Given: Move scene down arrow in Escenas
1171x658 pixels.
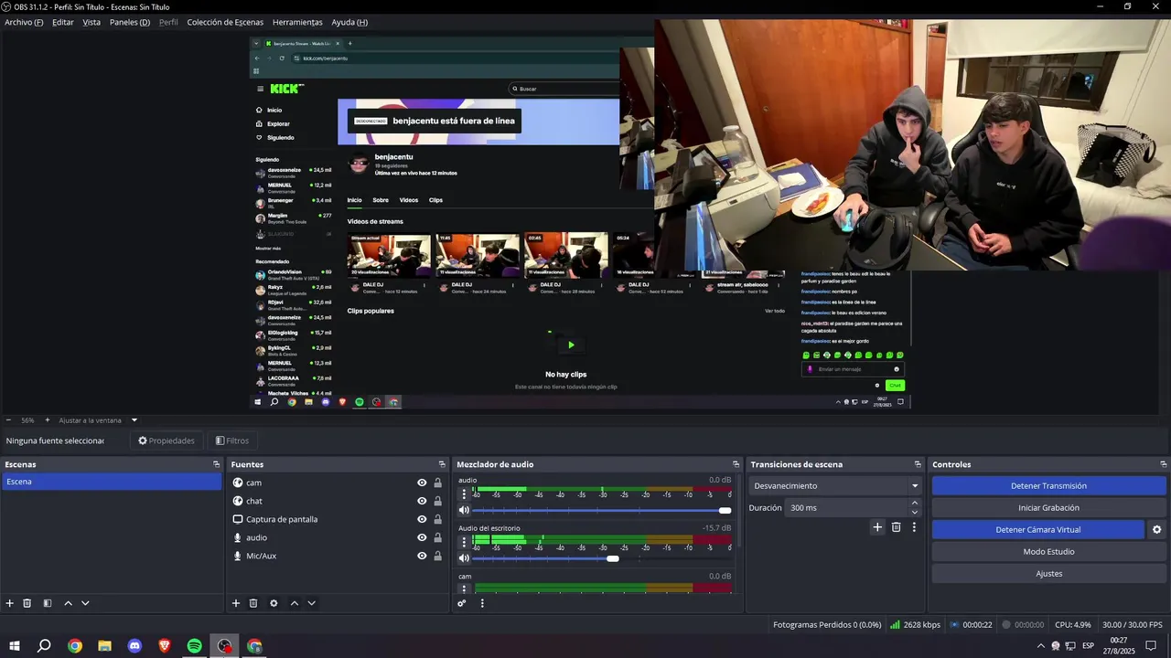Looking at the screenshot, I should [x=85, y=603].
